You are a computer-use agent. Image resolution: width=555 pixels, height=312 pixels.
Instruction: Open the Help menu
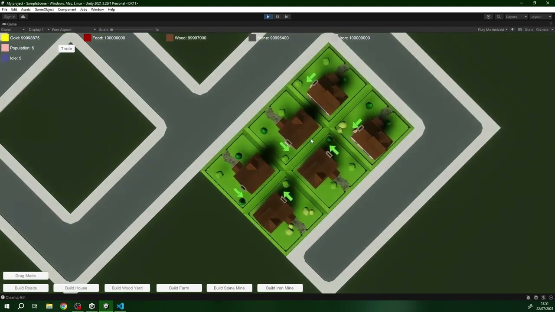111,10
